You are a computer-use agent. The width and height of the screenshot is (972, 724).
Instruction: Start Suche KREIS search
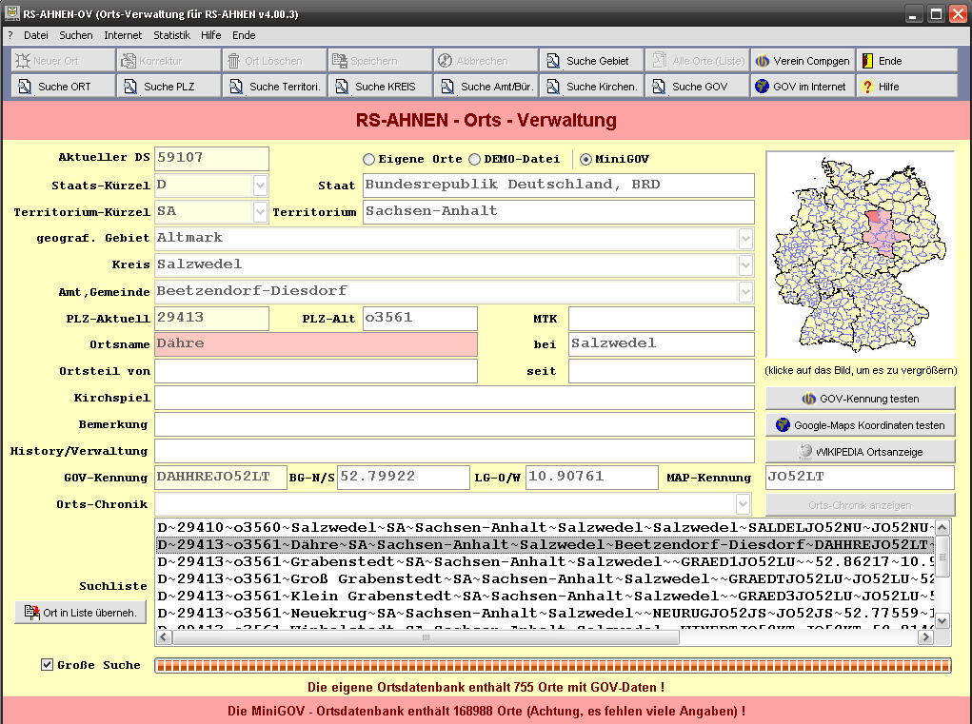[380, 86]
